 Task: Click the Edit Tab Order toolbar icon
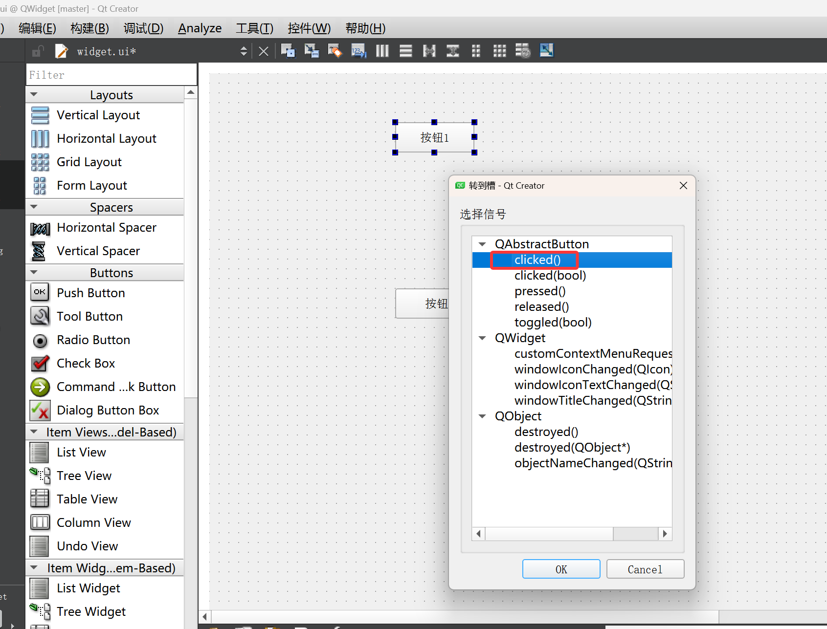[358, 51]
